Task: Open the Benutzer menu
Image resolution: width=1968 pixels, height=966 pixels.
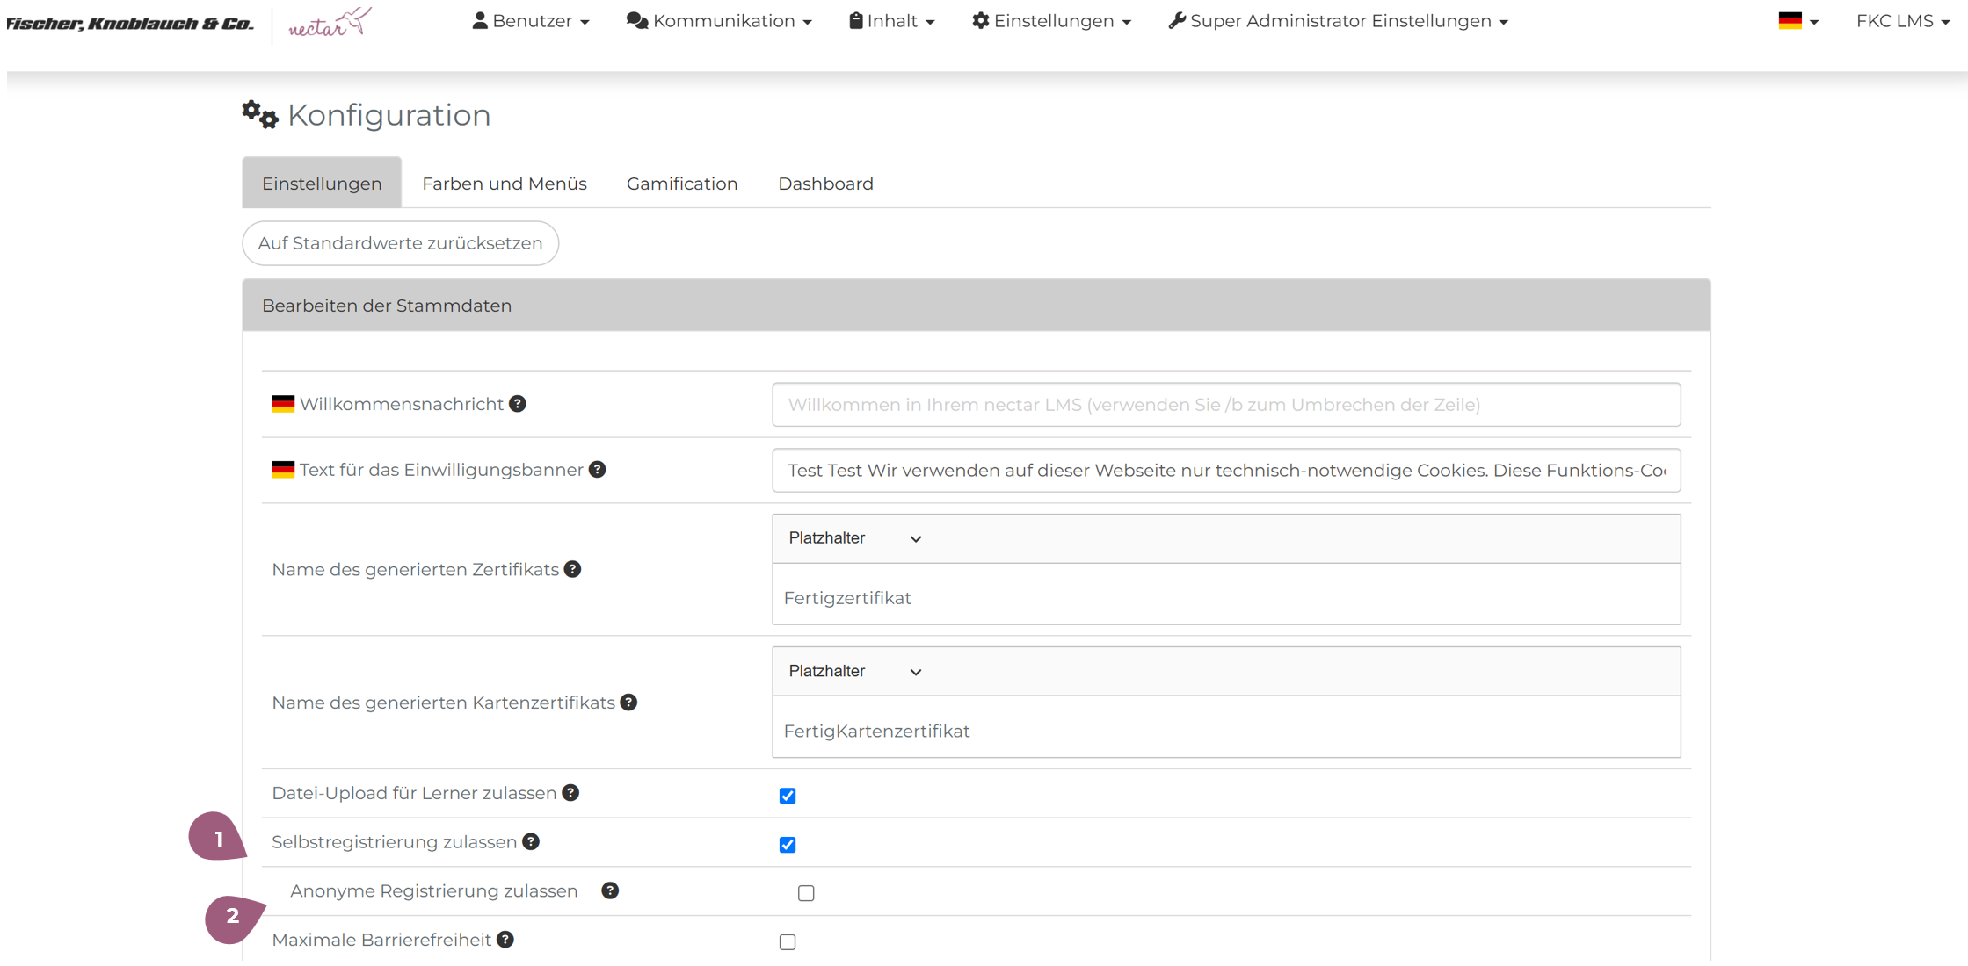Action: [x=531, y=21]
